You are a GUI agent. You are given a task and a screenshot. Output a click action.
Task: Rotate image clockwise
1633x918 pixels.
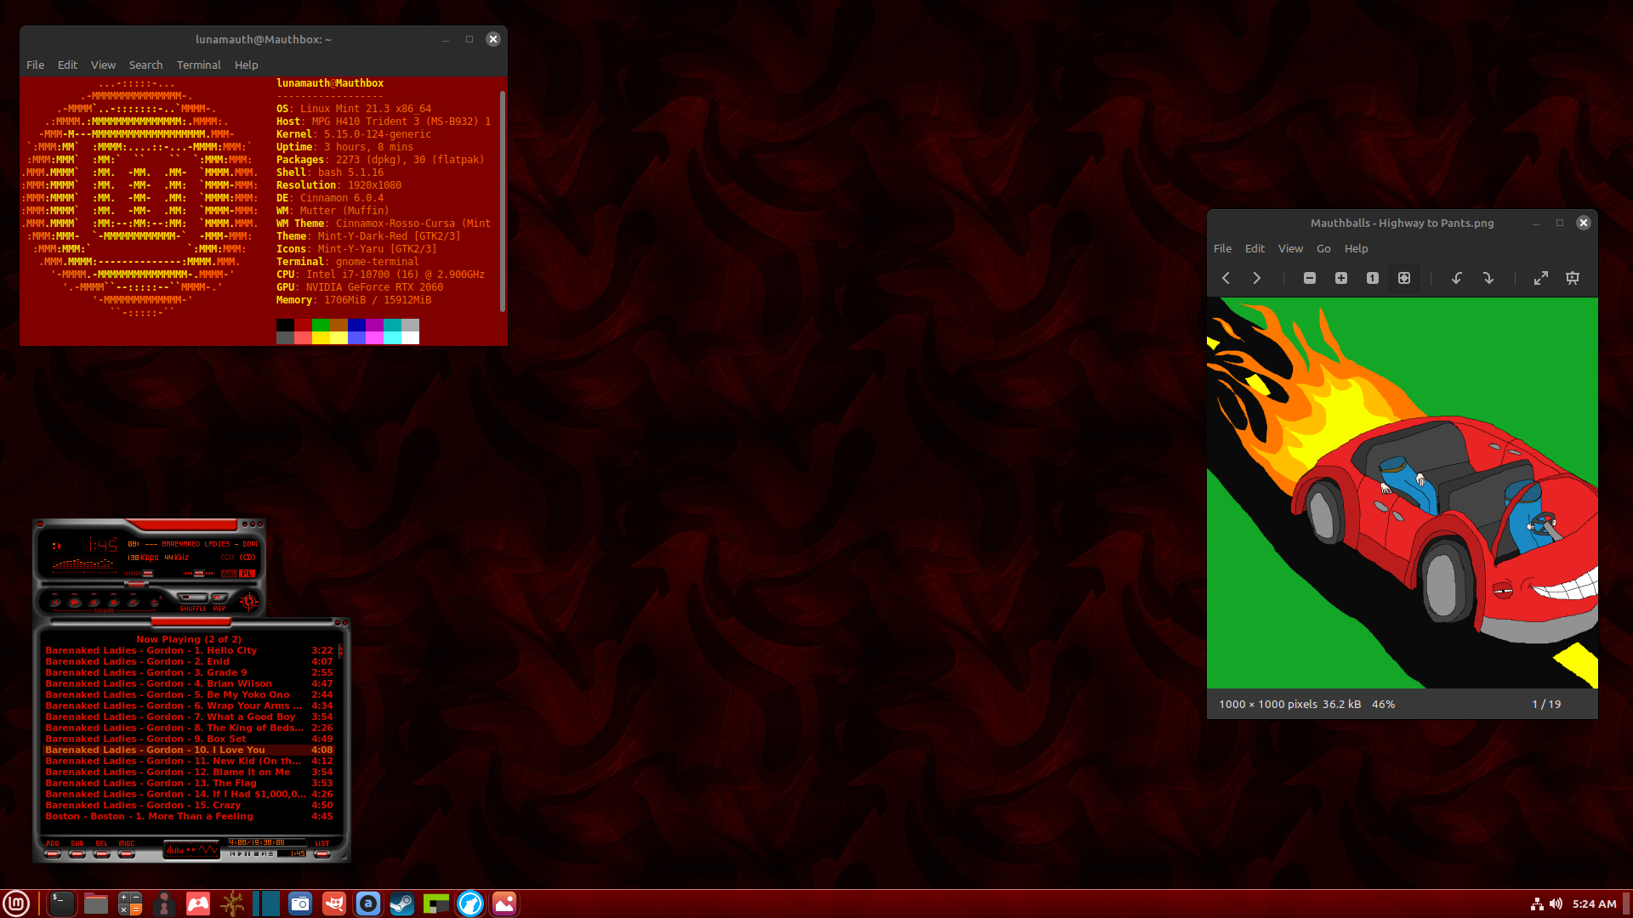(1488, 278)
